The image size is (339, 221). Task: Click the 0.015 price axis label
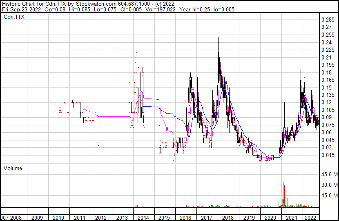click(328, 155)
